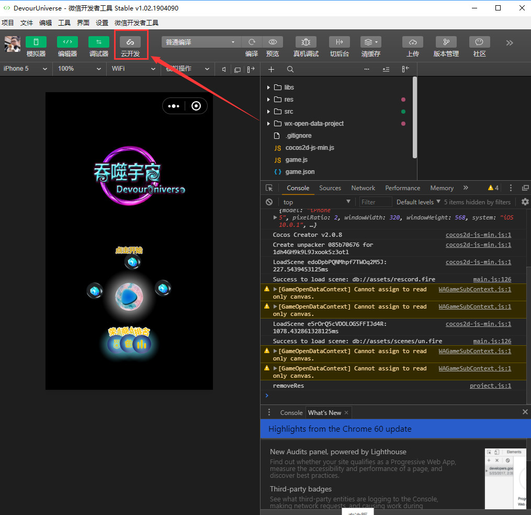
Task: Open the 100% zoom dropdown
Action: 79,69
